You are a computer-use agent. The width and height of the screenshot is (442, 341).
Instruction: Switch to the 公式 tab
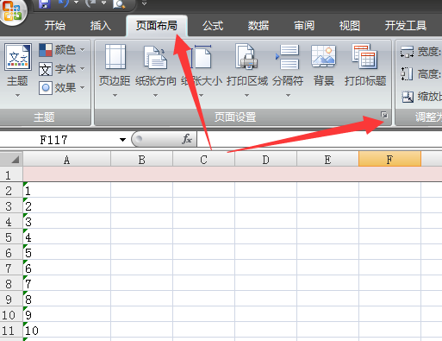click(213, 26)
